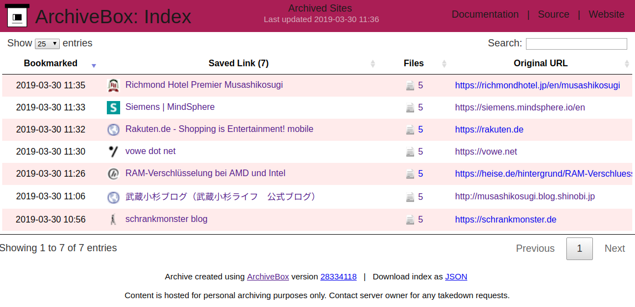
Task: Click date 2019-03-30 10:56 cell
Action: [x=50, y=219]
